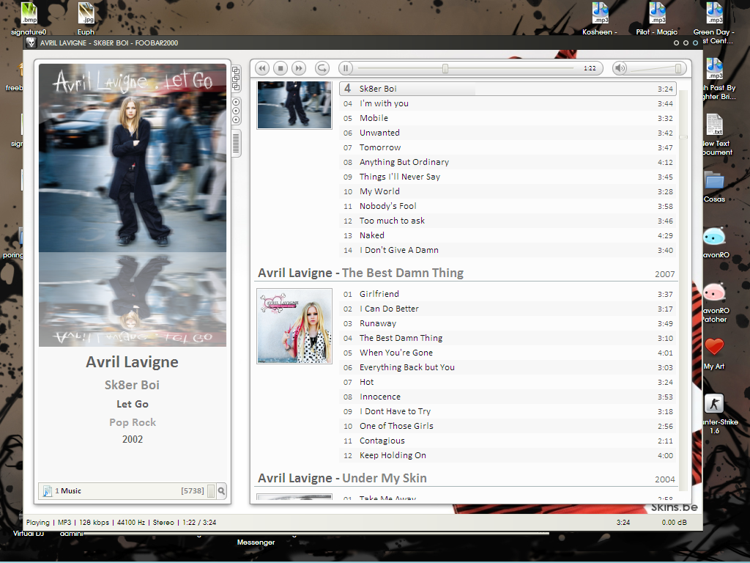
Task: Click the large Let Go album cover
Action: [x=133, y=158]
